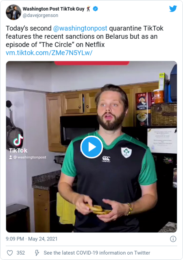Click the red bar atop the video
This screenshot has height=260, width=183.
tap(91, 63)
